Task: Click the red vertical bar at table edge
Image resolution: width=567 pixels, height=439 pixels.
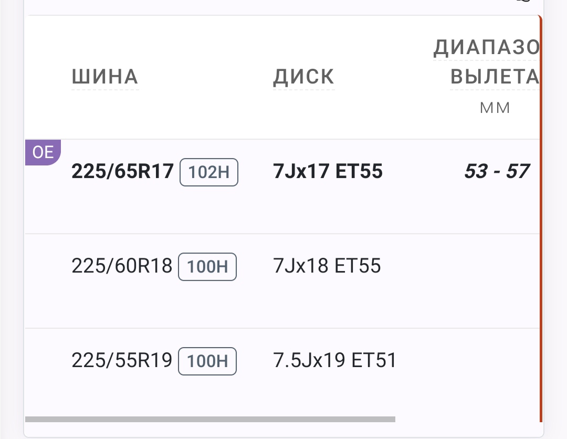Action: point(540,221)
